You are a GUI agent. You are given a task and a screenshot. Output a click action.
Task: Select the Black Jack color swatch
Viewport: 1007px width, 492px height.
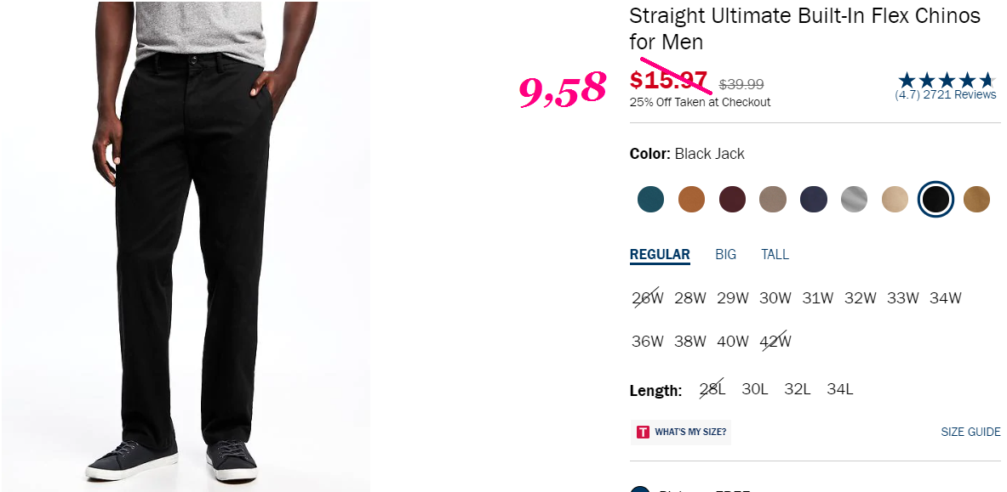coord(935,200)
